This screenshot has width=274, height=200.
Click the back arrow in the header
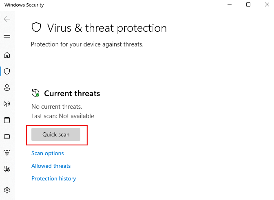pos(7,19)
